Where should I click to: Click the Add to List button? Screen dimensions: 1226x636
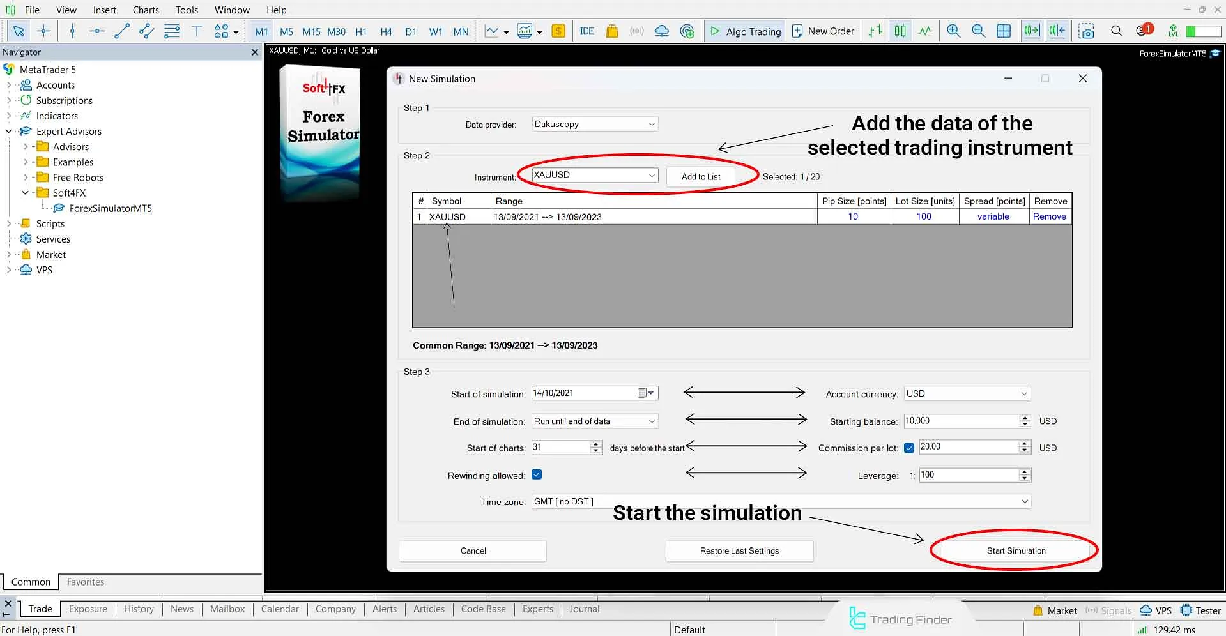[700, 176]
